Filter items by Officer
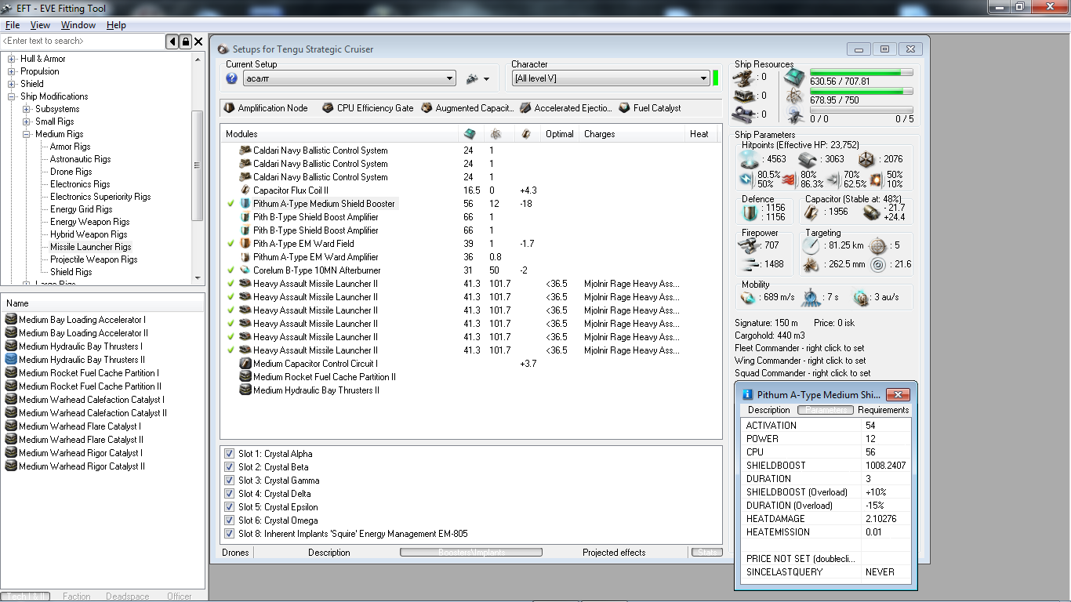 [180, 597]
